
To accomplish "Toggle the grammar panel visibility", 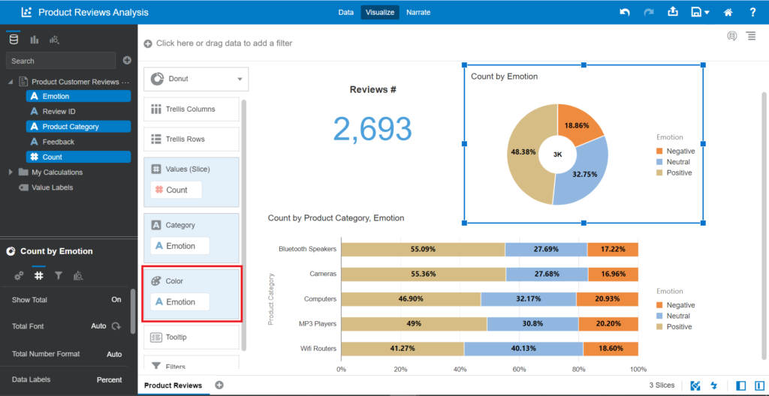I will (759, 385).
